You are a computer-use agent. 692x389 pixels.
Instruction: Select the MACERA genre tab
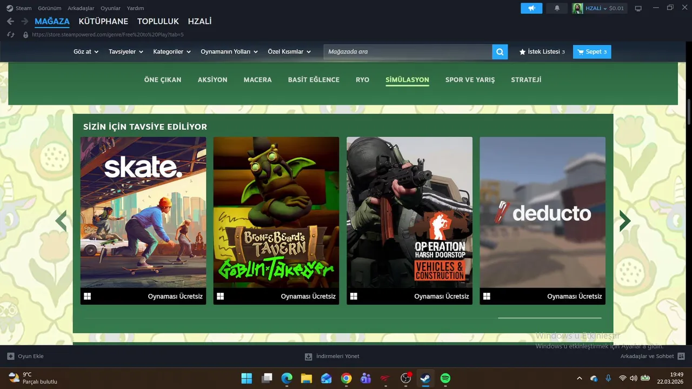point(257,79)
